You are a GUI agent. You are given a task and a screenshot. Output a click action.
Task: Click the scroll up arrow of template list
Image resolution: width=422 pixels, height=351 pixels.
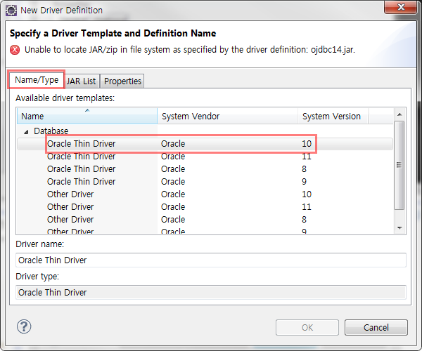(x=399, y=114)
